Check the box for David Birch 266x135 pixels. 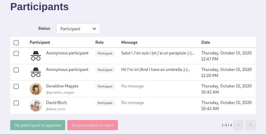[16, 103]
